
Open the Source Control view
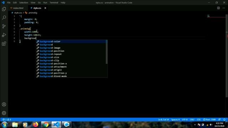coord(4,26)
